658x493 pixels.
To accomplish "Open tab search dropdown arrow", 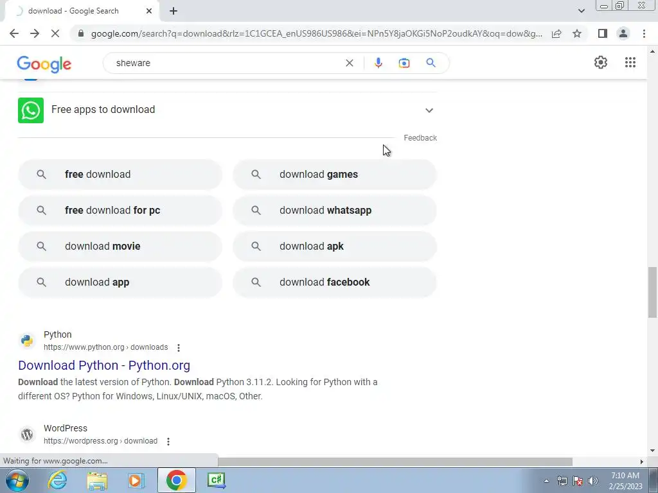I will [581, 11].
